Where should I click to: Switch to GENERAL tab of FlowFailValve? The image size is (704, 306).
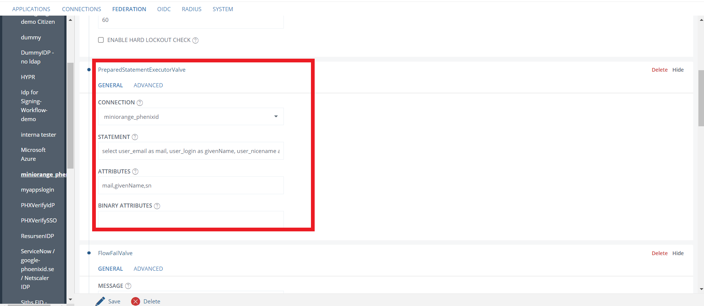(110, 269)
